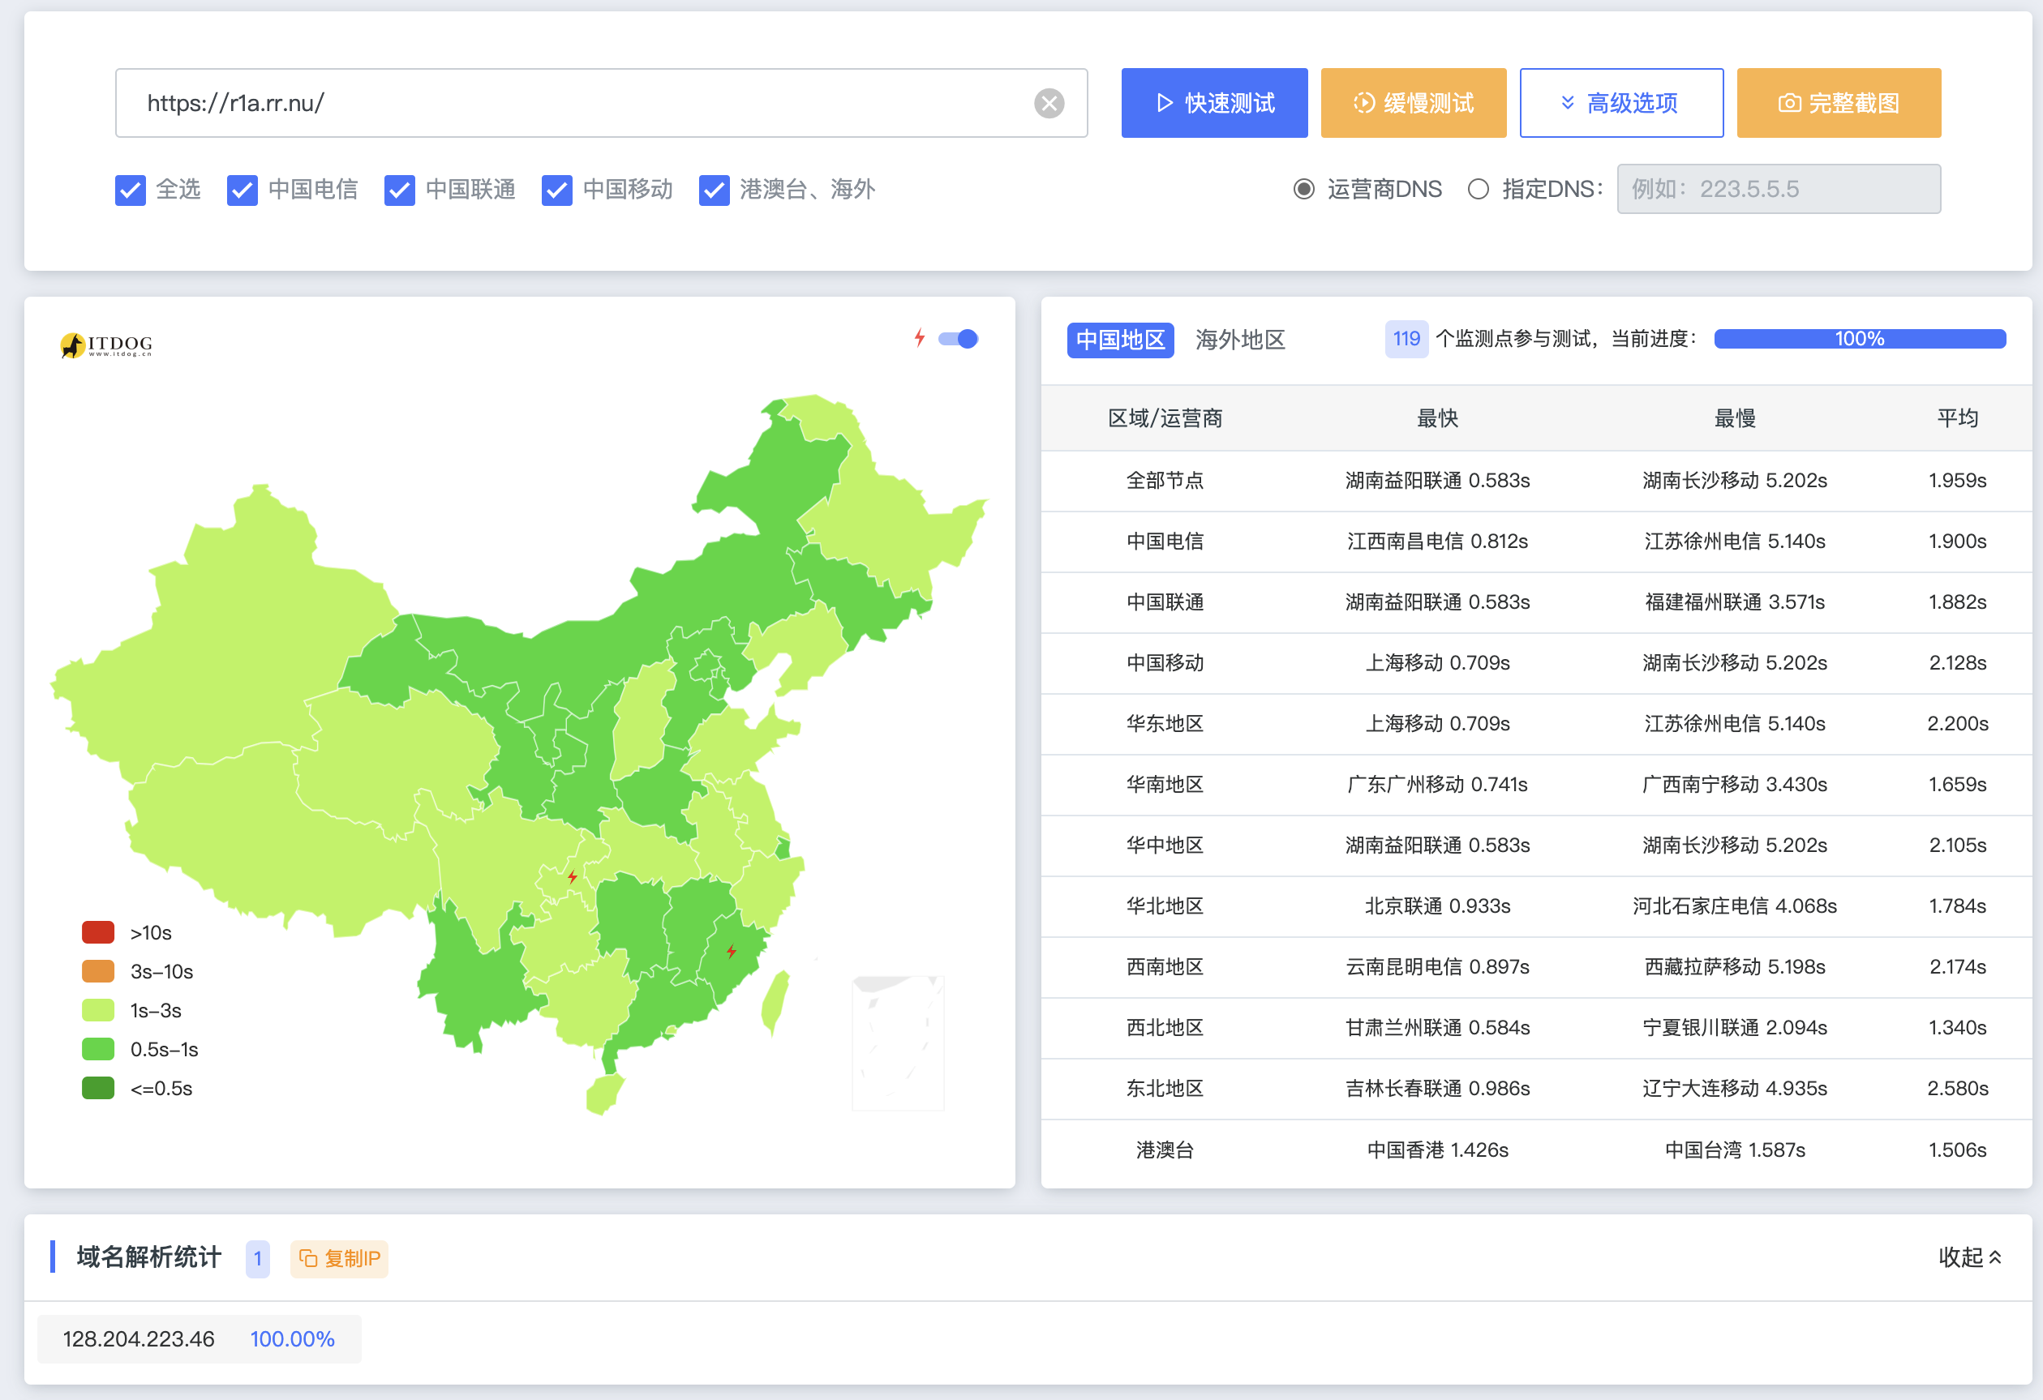Click 河北石家庄电信 4.068s cell
The height and width of the screenshot is (1400, 2043).
[x=1735, y=906]
